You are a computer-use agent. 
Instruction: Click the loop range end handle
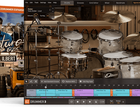point(74,97)
